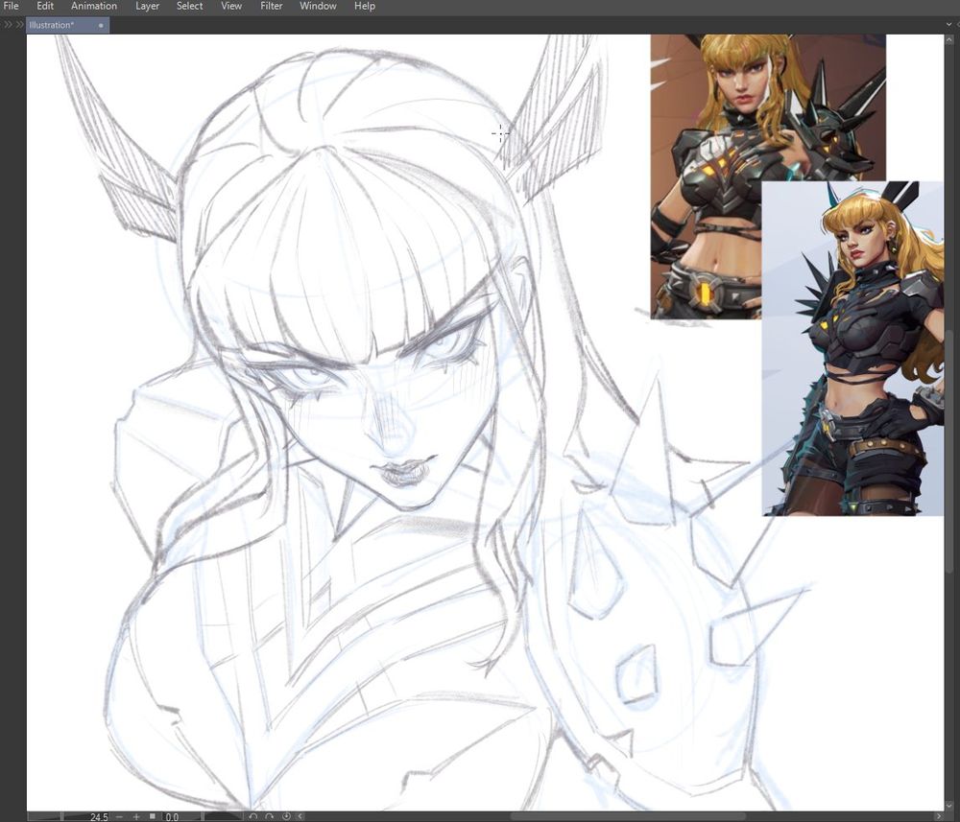Open the Filter menu

point(271,6)
